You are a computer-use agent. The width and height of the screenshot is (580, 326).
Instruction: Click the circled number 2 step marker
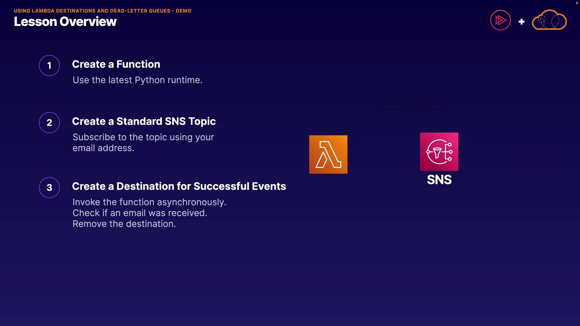point(49,123)
